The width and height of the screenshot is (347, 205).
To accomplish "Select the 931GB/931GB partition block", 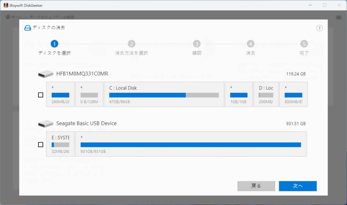I will (x=191, y=144).
